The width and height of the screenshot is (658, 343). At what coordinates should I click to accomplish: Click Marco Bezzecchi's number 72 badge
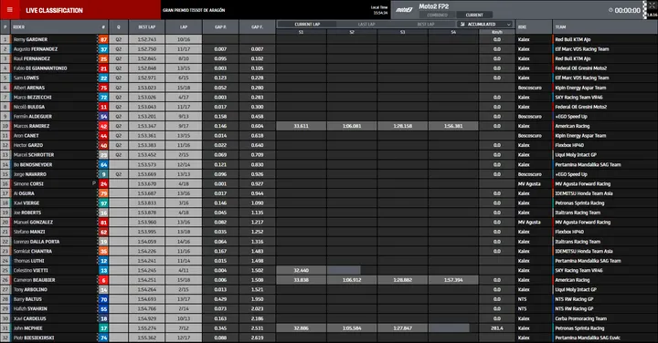click(x=103, y=98)
